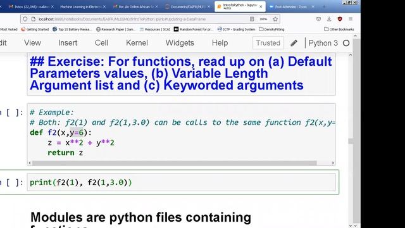
Task: Open the browser downloads panel
Action: 329,19
